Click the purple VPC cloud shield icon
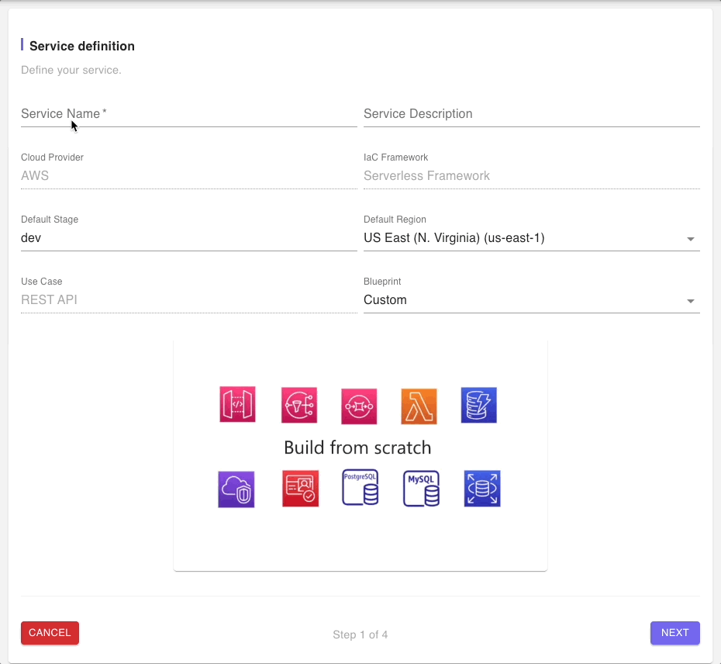Image resolution: width=721 pixels, height=664 pixels. 236,489
